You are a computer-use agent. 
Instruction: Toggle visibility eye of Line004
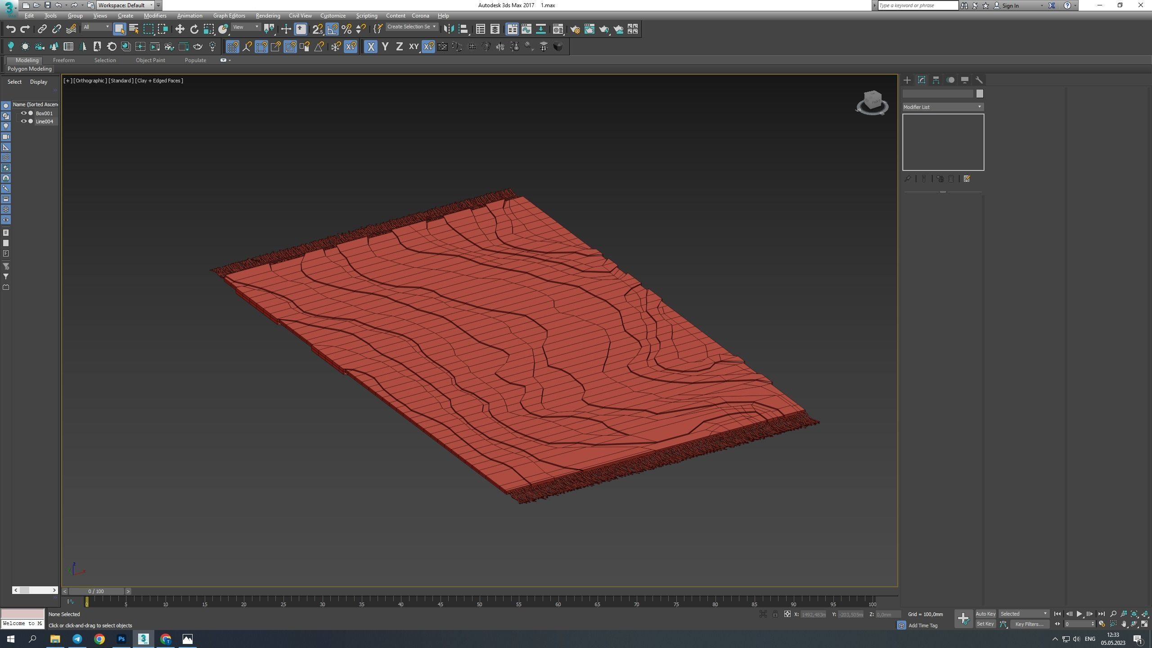coord(23,121)
